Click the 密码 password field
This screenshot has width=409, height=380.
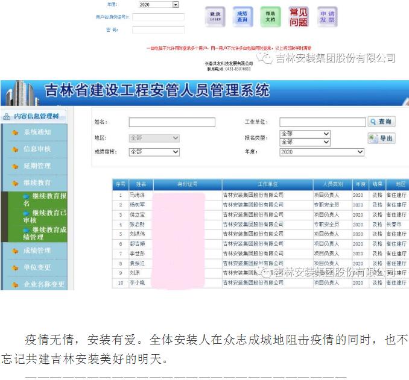[158, 30]
